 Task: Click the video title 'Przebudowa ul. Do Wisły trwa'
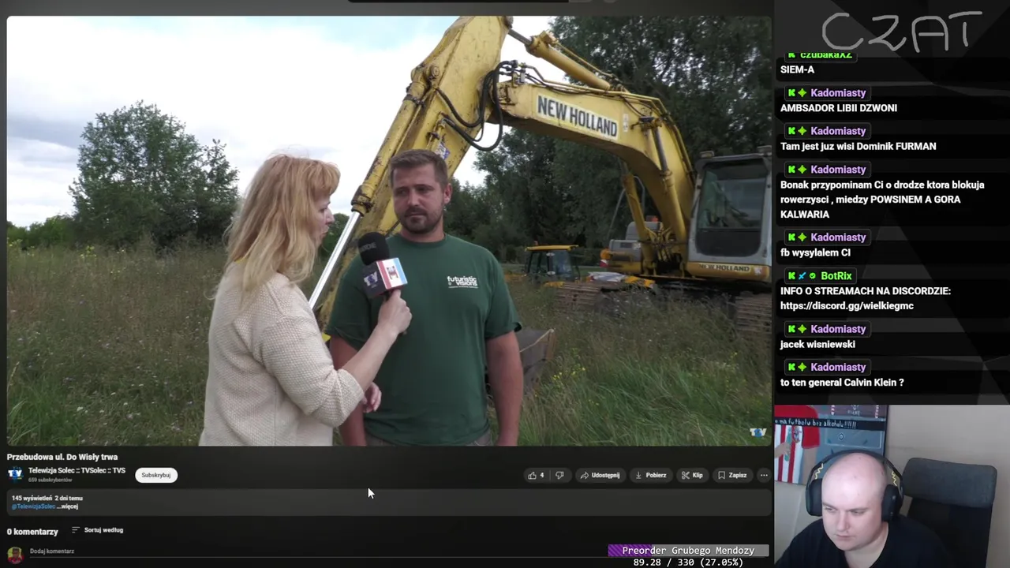coord(62,457)
